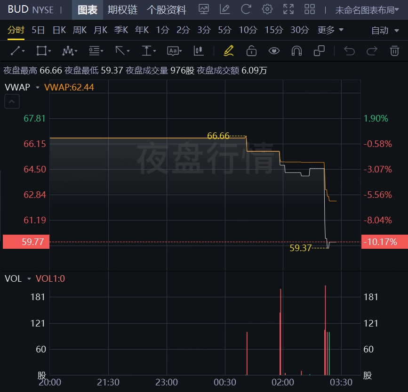
Task: Select the text annotation tool
Action: [174, 51]
